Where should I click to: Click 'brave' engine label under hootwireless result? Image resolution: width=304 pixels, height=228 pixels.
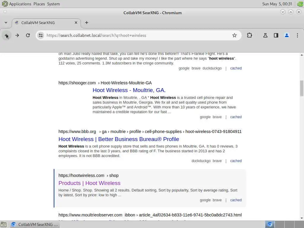tap(217, 200)
